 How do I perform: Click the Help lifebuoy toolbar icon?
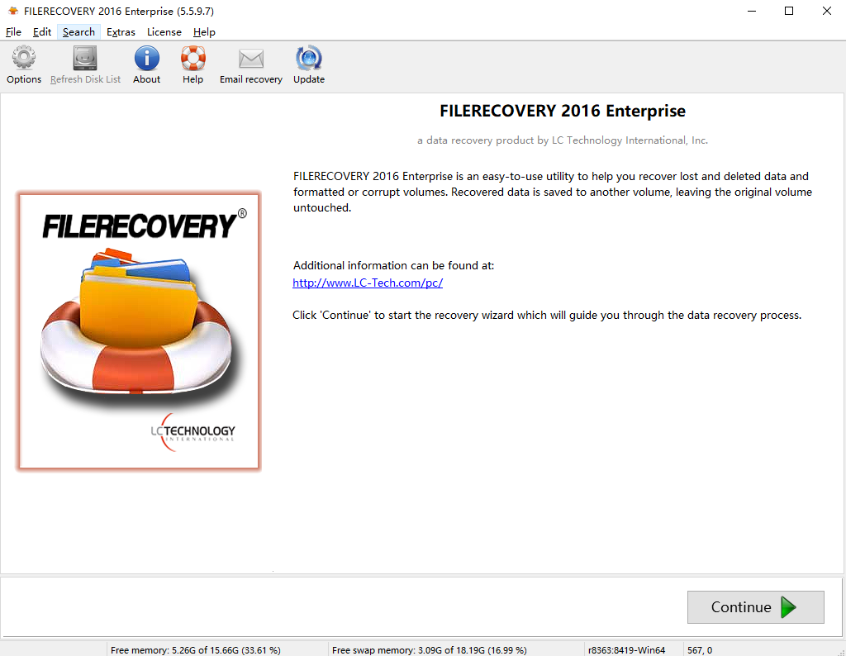click(x=193, y=58)
